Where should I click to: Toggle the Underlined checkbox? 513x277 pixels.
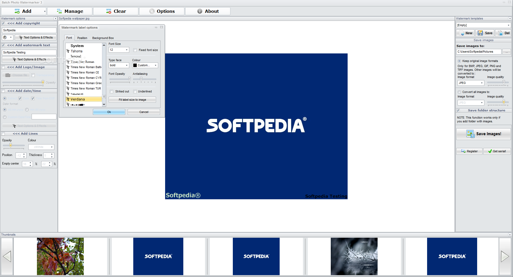[x=135, y=92]
